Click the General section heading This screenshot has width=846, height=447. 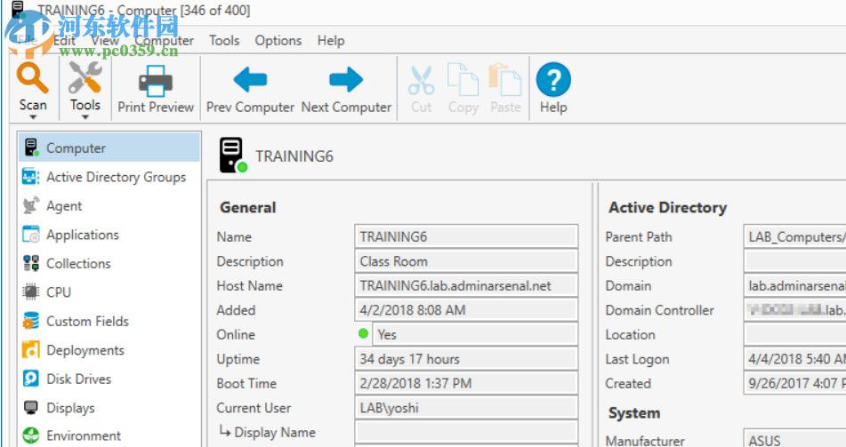247,208
